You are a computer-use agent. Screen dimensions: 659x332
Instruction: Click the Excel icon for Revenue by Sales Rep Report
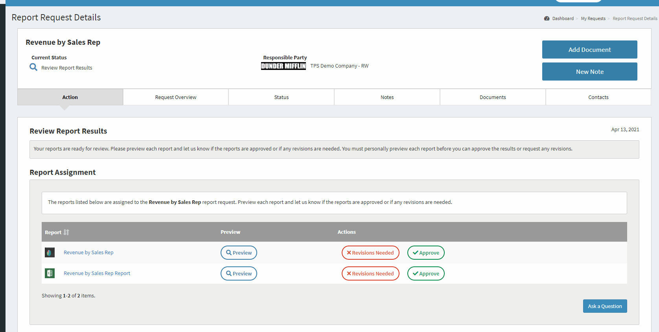point(50,273)
